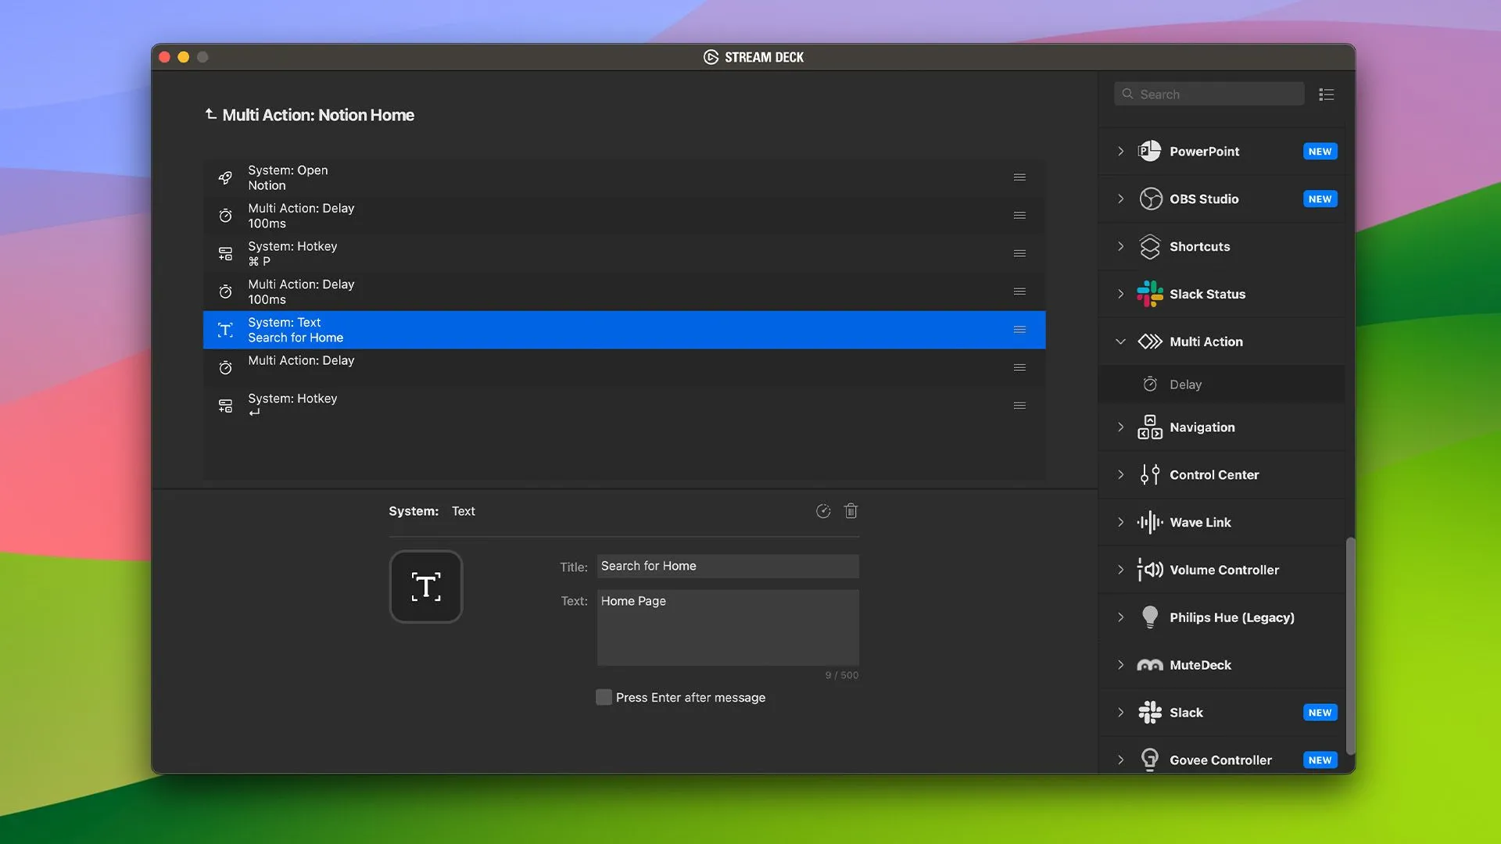Click the OBS Studio plugin icon
The width and height of the screenshot is (1501, 844).
point(1150,199)
